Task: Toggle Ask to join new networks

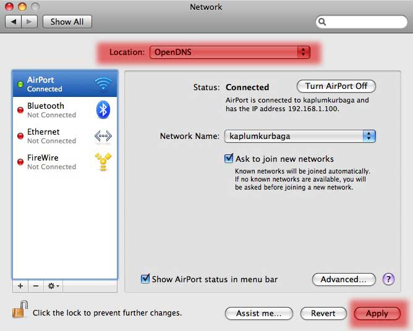Action: (x=229, y=158)
